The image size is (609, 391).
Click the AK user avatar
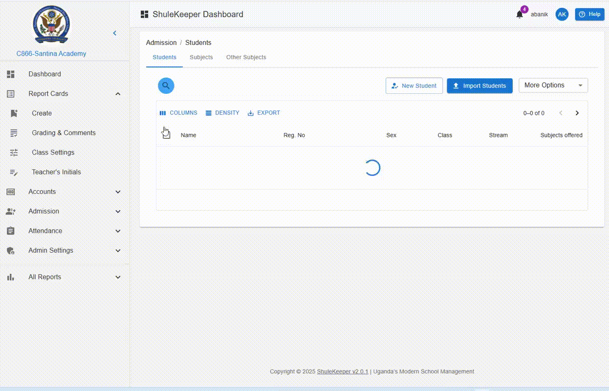(x=562, y=15)
